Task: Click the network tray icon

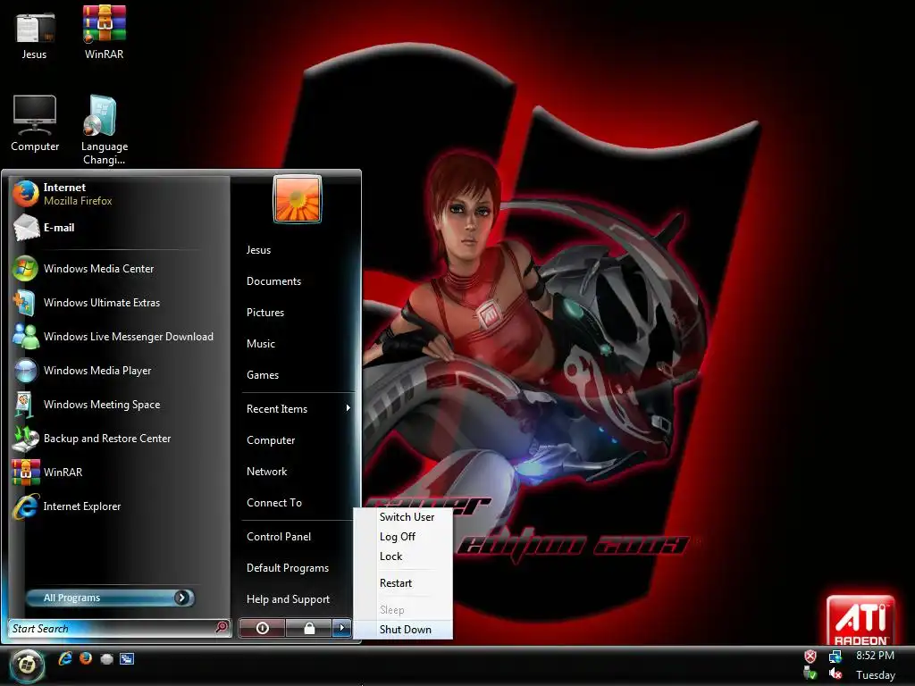Action: pyautogui.click(x=835, y=657)
